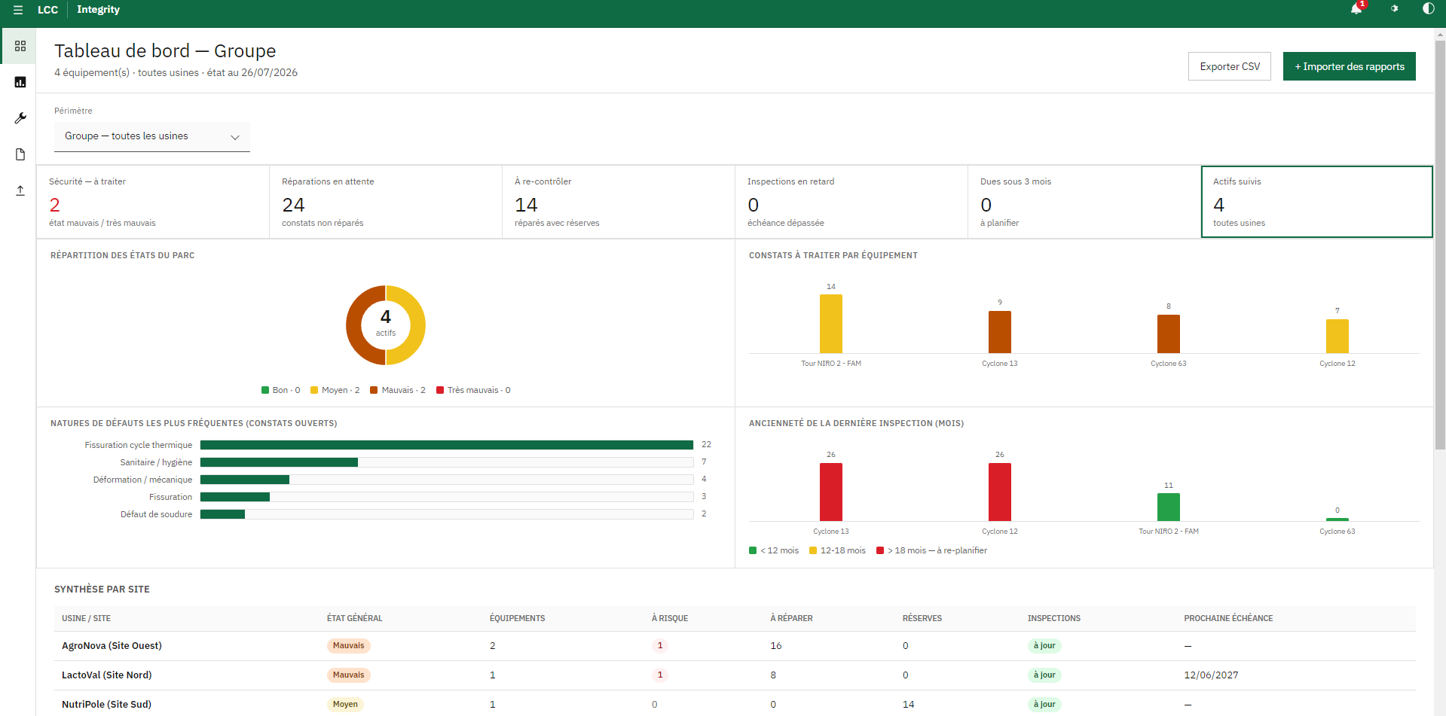Select the 'Sécurité — à traiter' KPI tile
This screenshot has width=1446, height=716.
[153, 202]
